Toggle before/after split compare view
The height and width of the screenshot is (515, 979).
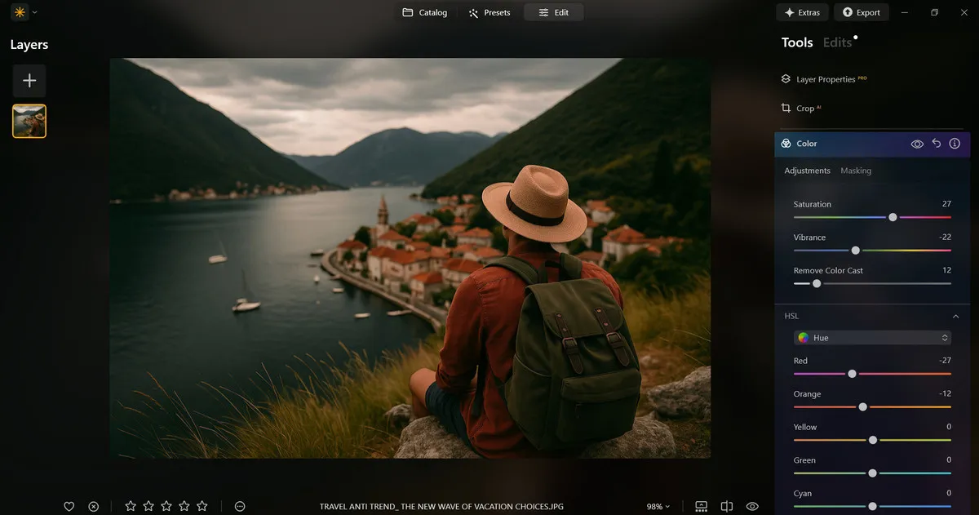726,506
